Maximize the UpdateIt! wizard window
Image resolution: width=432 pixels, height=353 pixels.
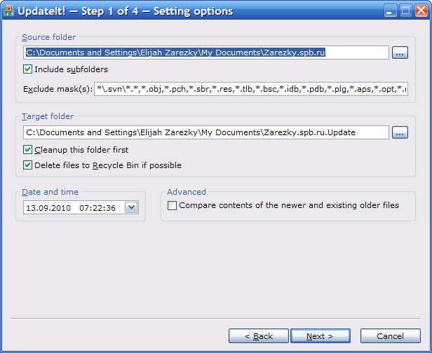click(x=405, y=11)
